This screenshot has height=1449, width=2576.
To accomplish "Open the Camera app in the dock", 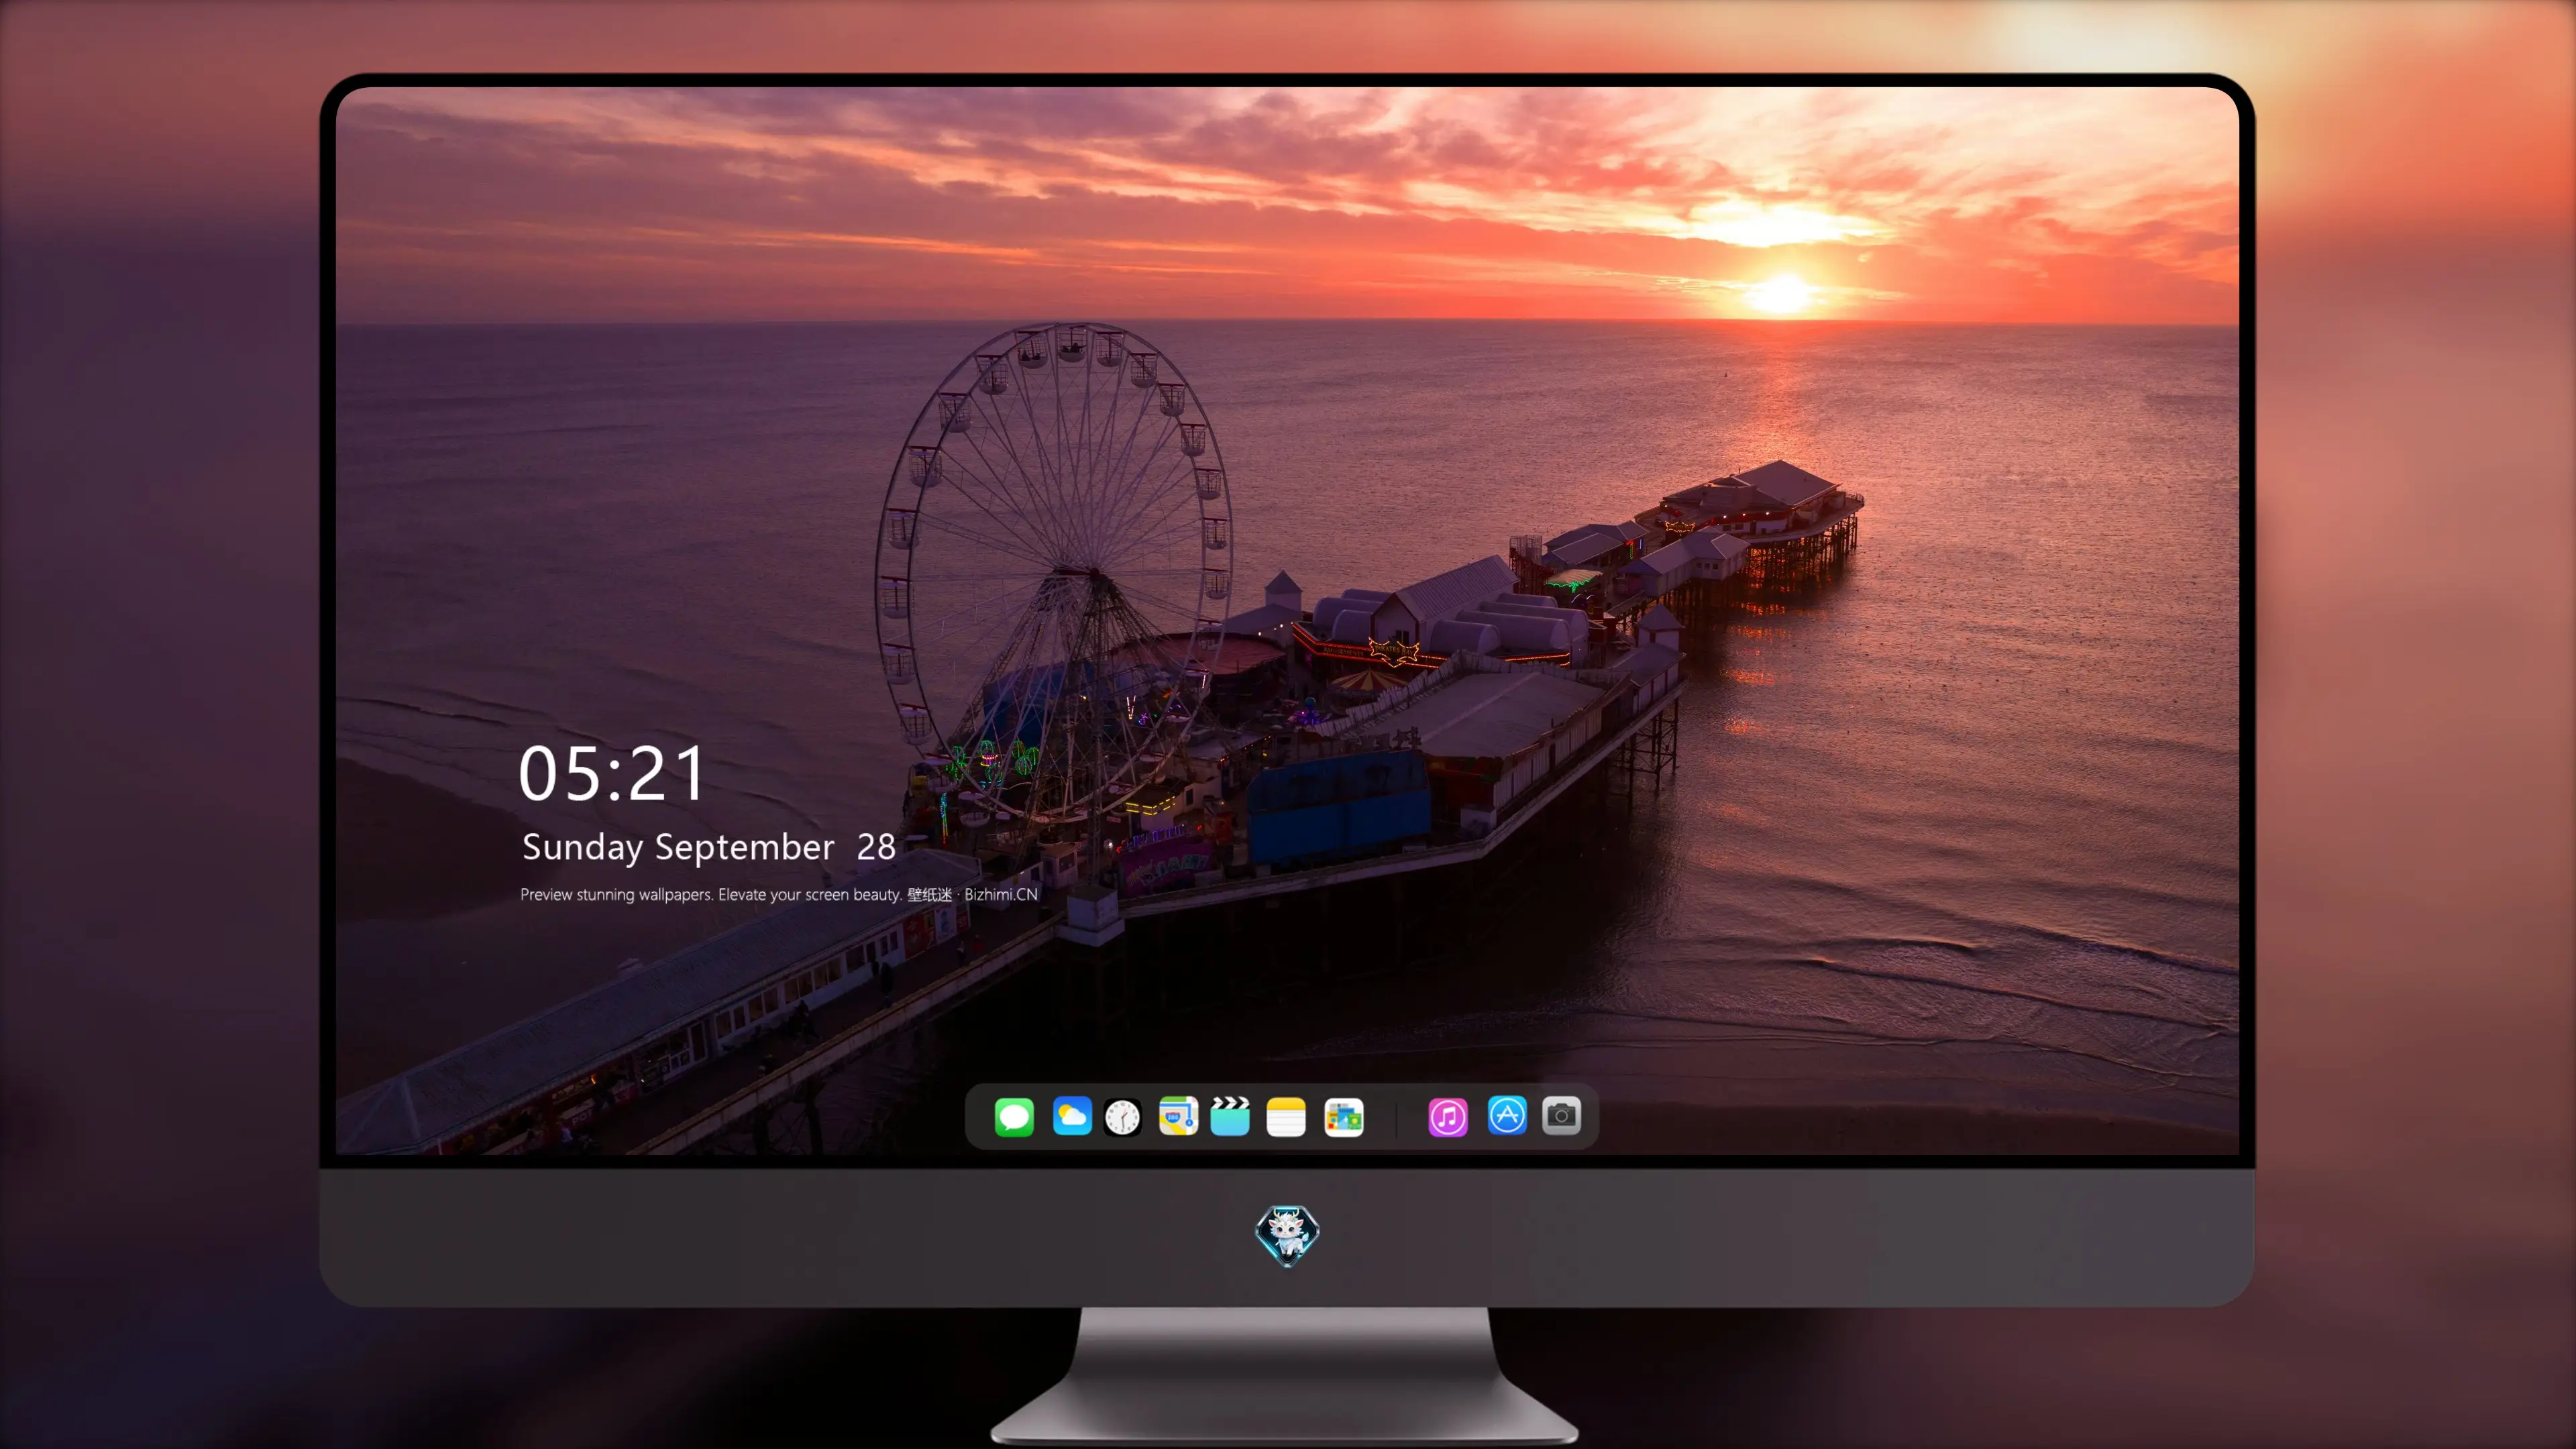I will [x=1561, y=1115].
